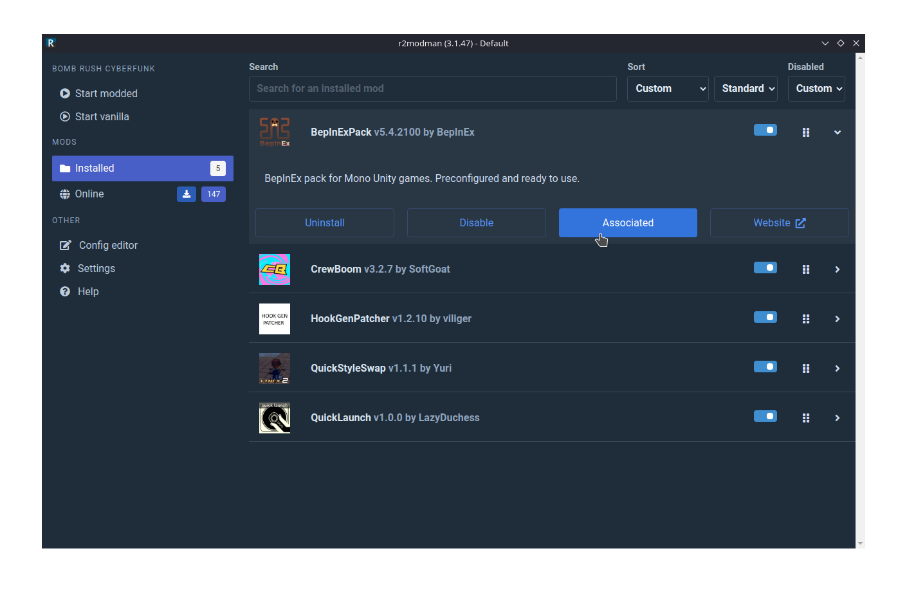Open the Sort Custom dropdown
This screenshot has width=907, height=598.
click(668, 89)
